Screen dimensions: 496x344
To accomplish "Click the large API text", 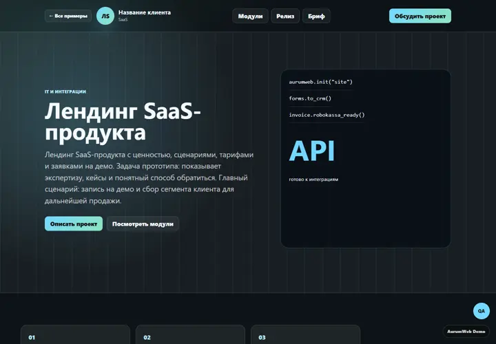I will point(312,151).
